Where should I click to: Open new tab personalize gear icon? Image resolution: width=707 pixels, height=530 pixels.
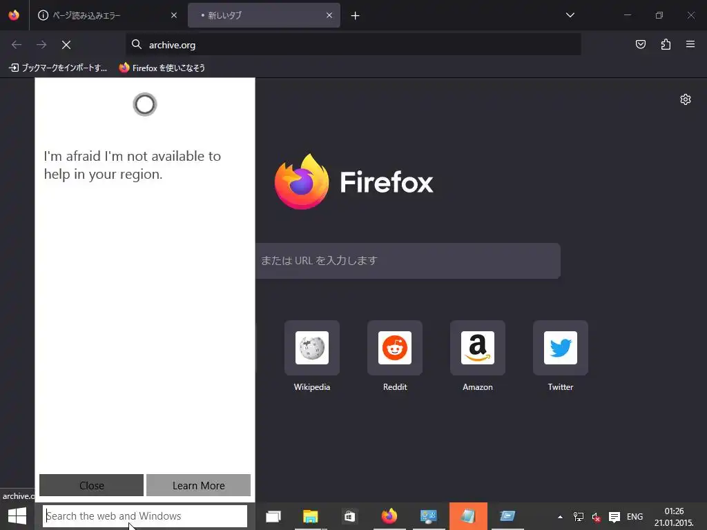point(686,99)
